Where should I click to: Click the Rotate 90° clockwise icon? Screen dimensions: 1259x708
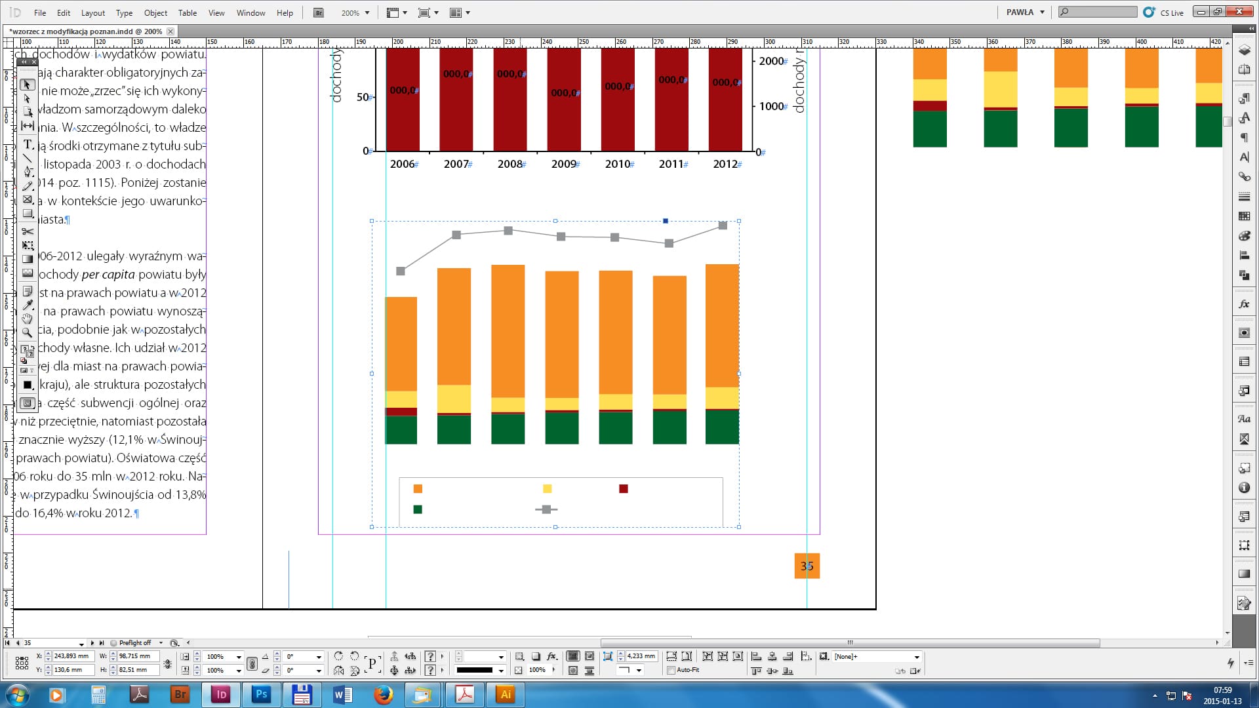[x=338, y=656]
